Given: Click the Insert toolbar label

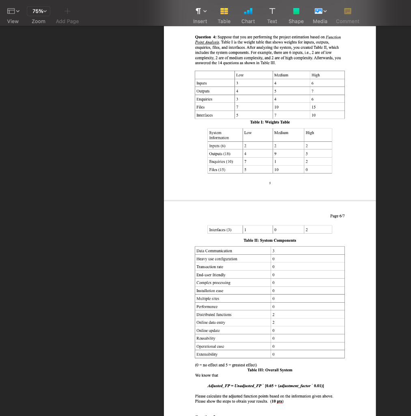Looking at the screenshot, I should [x=200, y=21].
